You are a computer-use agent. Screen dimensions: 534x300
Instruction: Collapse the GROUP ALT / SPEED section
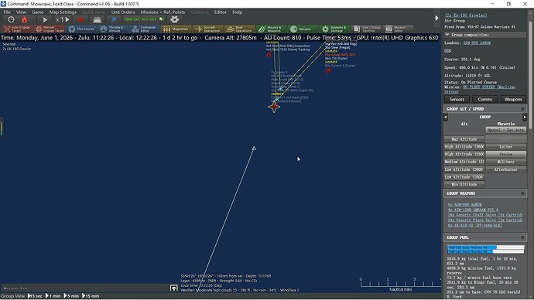(522, 109)
